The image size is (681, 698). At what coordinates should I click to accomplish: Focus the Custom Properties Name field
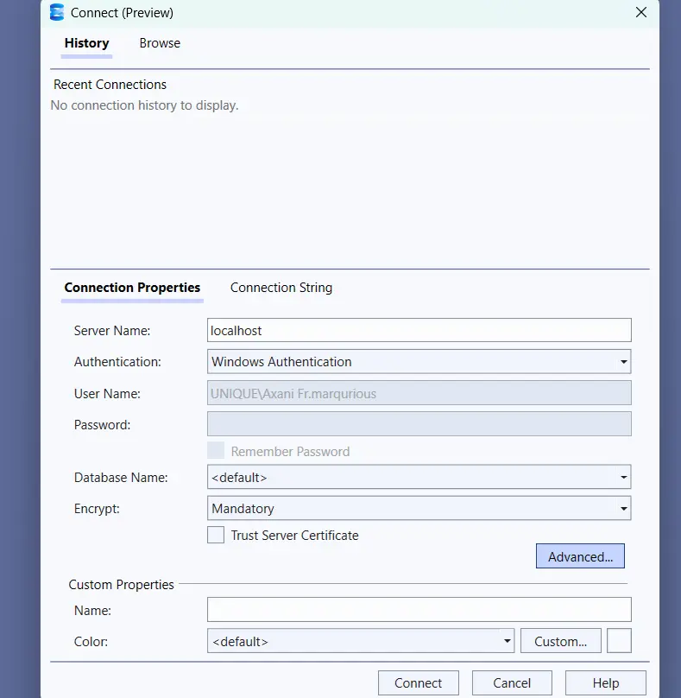[x=419, y=609]
